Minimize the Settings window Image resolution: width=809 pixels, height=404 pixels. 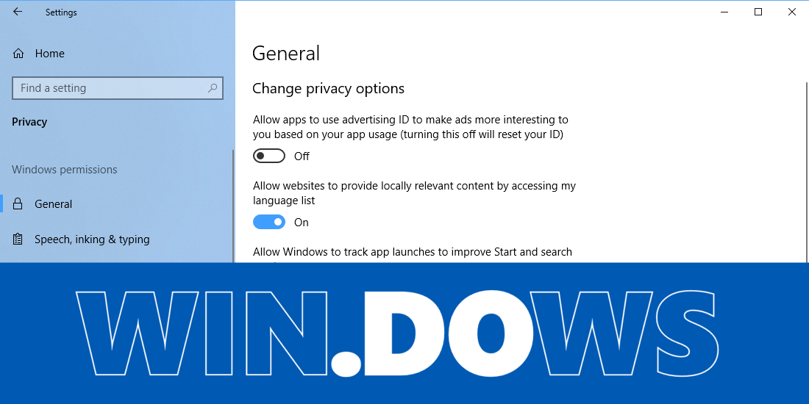725,12
